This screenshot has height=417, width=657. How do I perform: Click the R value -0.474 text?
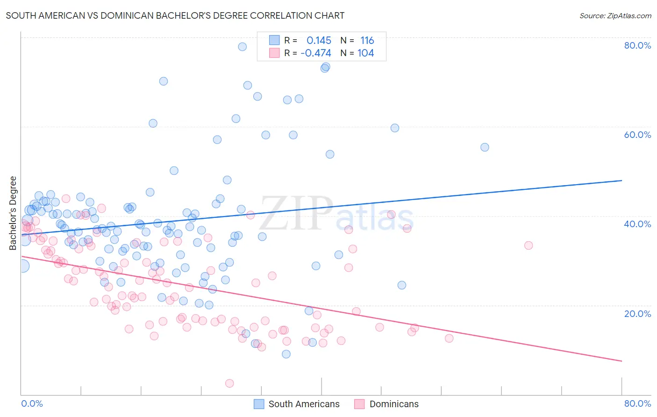[316, 53]
